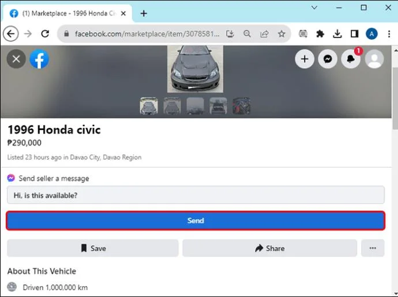Toggle the browser side panel
The height and width of the screenshot is (297, 398).
[354, 34]
